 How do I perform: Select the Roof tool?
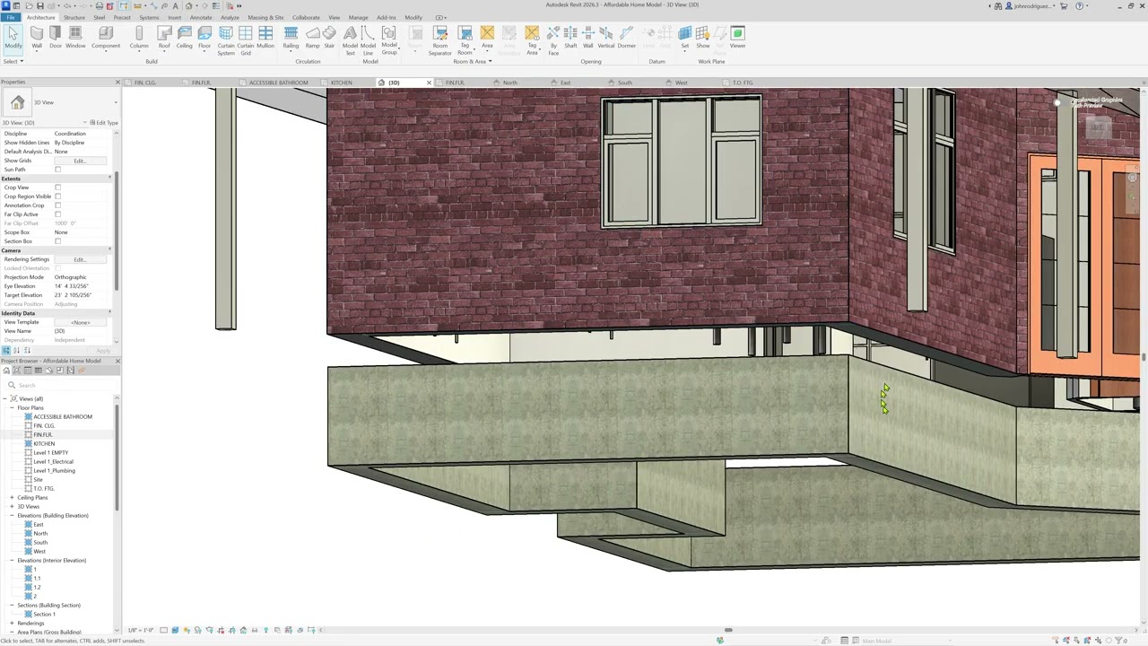tap(164, 38)
